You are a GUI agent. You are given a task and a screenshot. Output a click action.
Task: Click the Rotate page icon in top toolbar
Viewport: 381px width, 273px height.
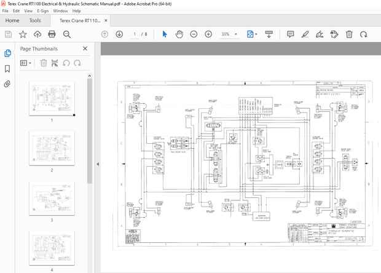[x=364, y=34]
